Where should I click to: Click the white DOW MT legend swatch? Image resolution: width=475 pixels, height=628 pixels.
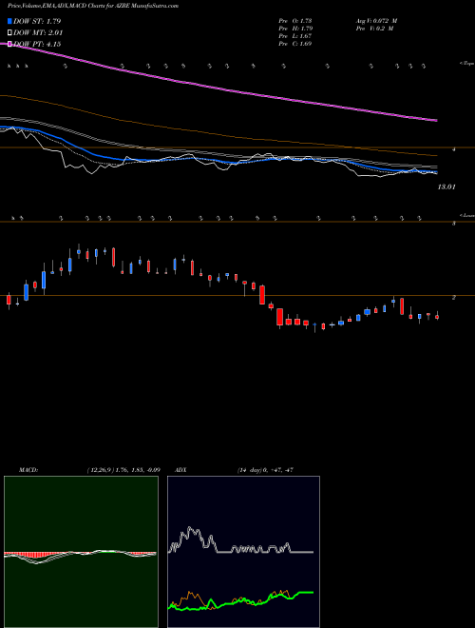click(x=9, y=33)
